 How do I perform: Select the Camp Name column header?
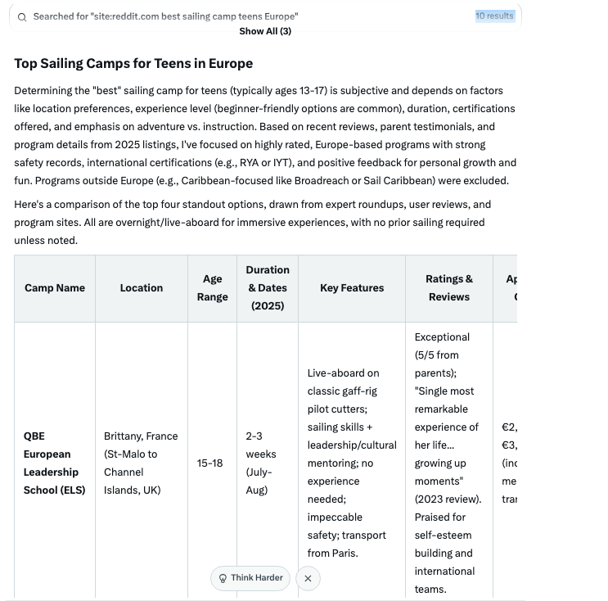[55, 288]
